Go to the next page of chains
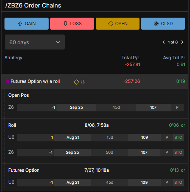Viewport: 190px width, 192px height. pos(182,42)
